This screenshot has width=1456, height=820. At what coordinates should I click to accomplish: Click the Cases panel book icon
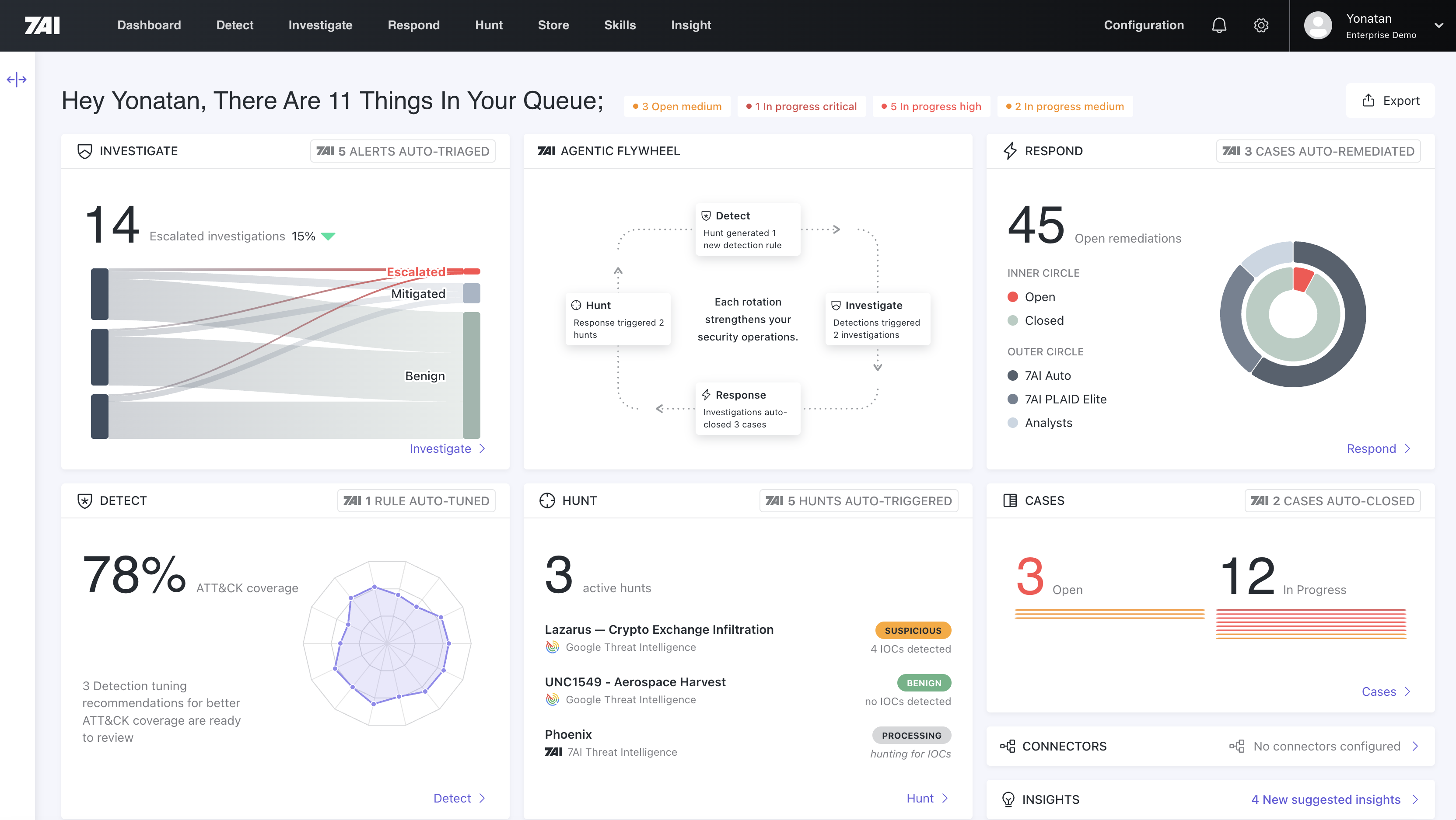coord(1009,500)
